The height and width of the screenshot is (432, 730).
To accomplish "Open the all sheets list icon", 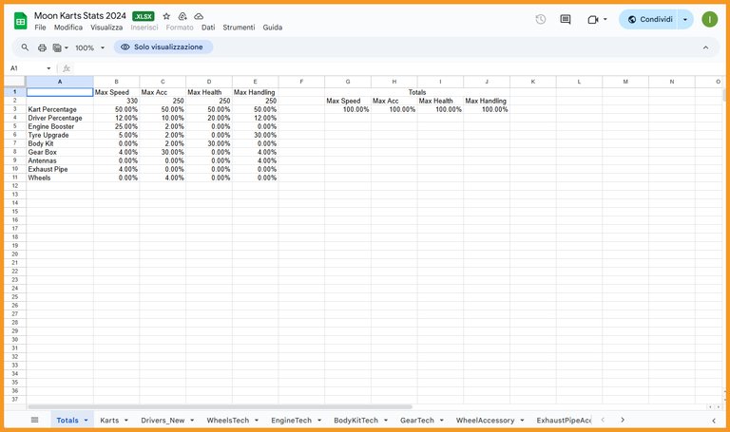I will [34, 420].
